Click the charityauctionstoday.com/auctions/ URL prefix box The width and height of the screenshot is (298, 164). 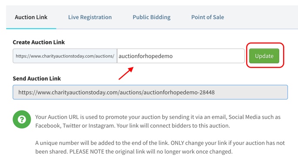[65, 56]
